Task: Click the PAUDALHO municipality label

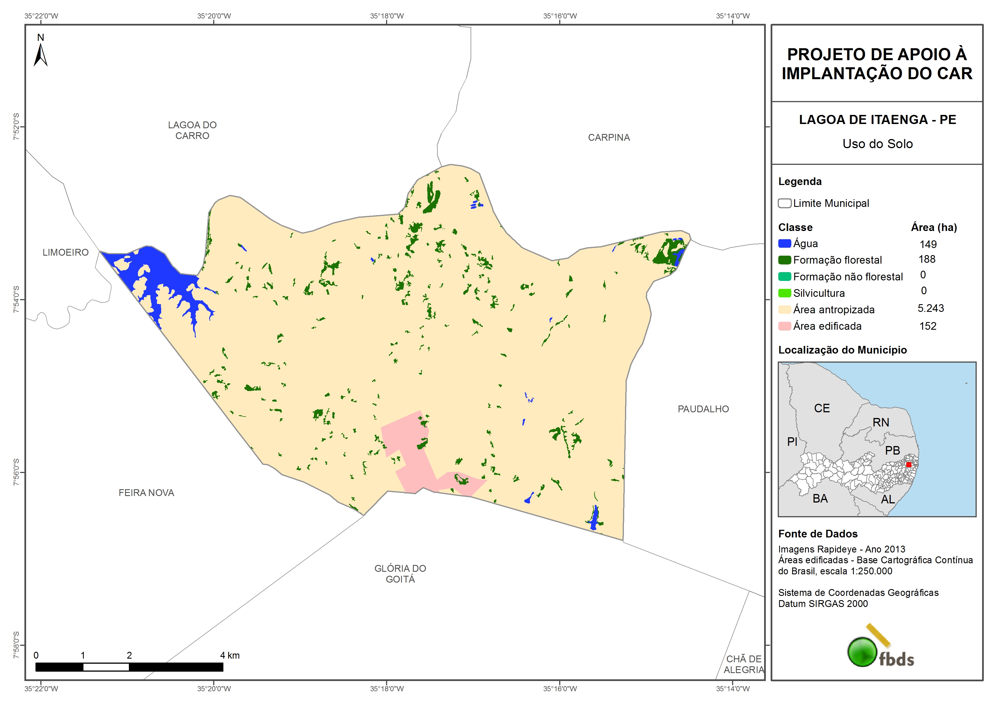Action: pyautogui.click(x=703, y=409)
